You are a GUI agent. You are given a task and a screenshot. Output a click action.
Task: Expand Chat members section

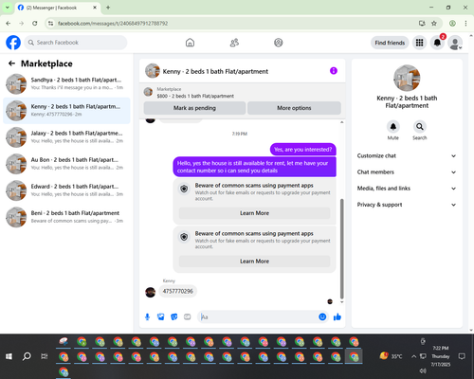click(x=407, y=172)
